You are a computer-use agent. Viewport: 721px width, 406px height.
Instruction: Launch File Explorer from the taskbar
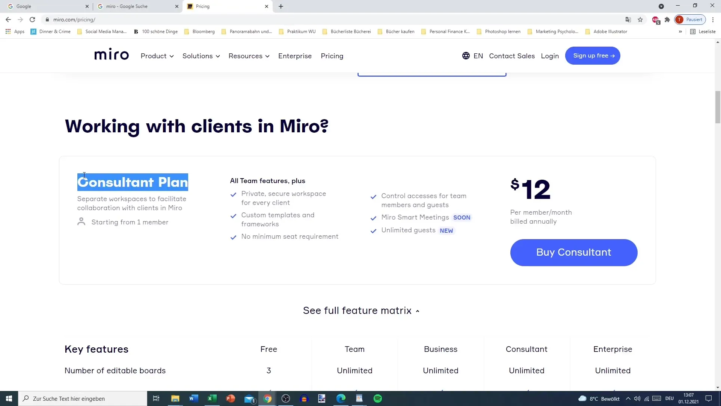coord(175,398)
